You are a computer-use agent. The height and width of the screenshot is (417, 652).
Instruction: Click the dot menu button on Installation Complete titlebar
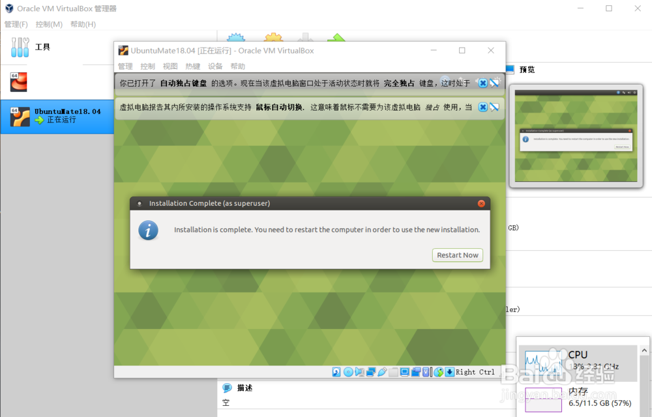[140, 203]
